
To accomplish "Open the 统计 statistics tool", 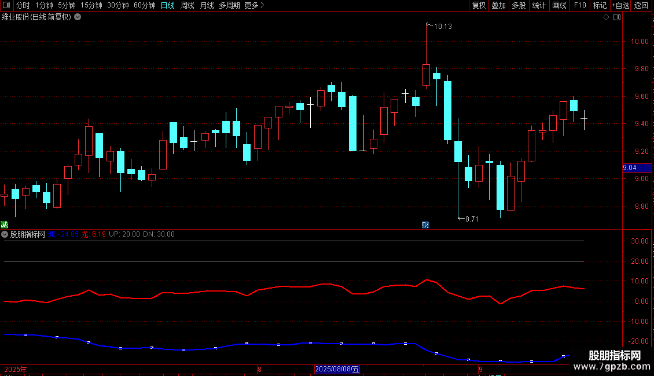I will click(x=538, y=5).
